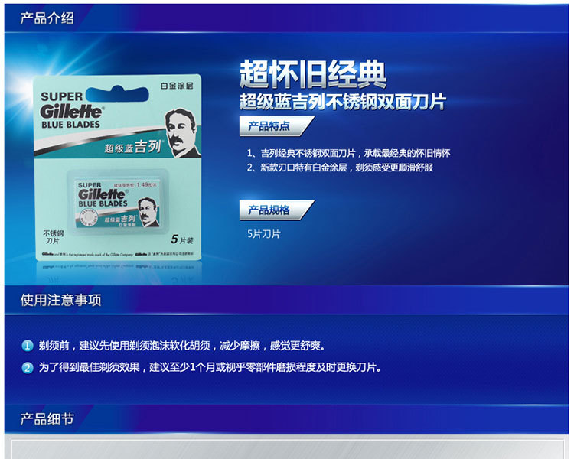Click BLUE BLADES text under large logo

[x=70, y=125]
